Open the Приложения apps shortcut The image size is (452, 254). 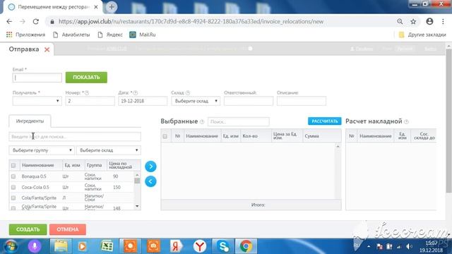[25, 35]
